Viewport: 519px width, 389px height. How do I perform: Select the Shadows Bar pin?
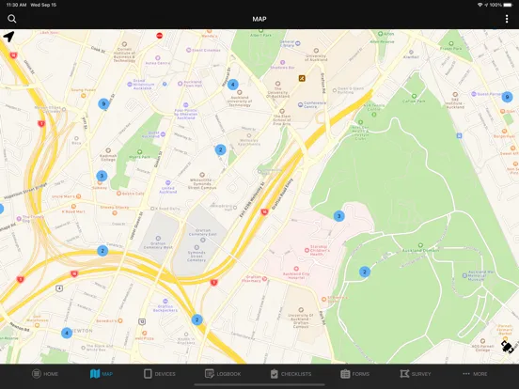282,62
